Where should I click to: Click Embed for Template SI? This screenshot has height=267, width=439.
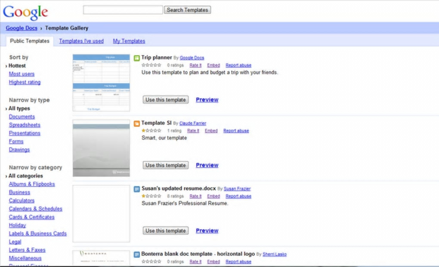211,131
